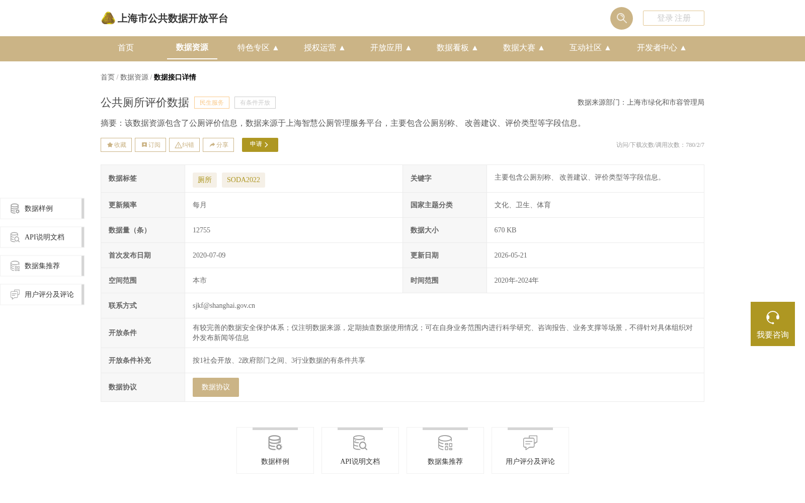The image size is (805, 503).
Task: Open 用户评分及评论 in the left sidebar
Action: pos(42,295)
